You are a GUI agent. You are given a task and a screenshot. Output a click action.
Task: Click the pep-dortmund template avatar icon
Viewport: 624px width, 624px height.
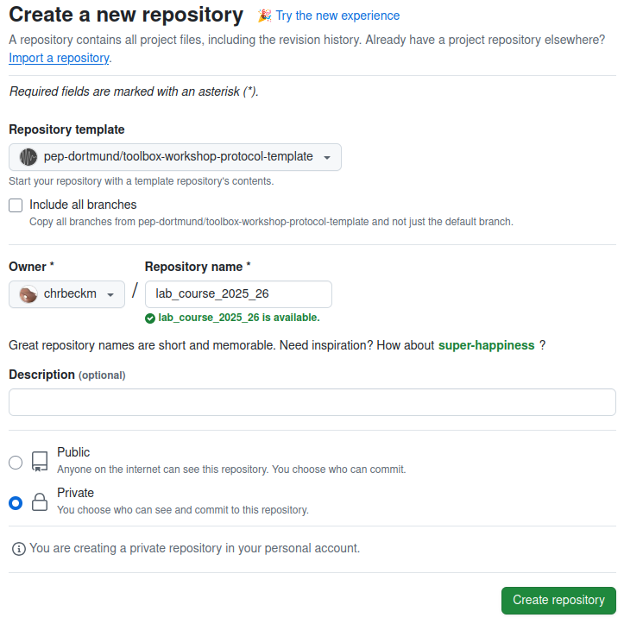point(28,157)
